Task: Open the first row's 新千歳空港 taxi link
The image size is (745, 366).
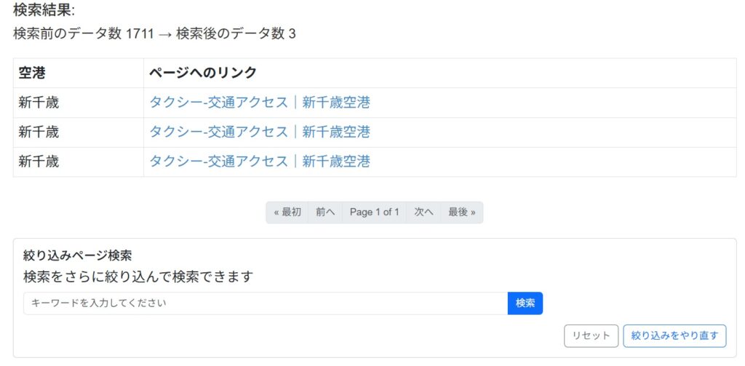Action: pyautogui.click(x=260, y=103)
